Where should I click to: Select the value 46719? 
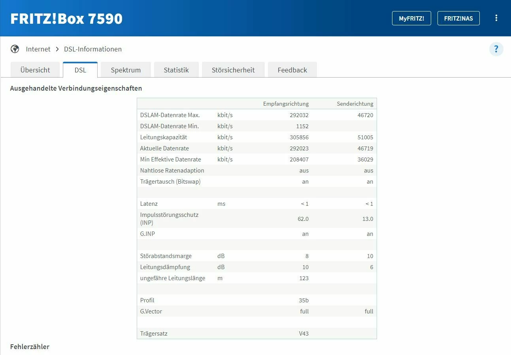[365, 148]
